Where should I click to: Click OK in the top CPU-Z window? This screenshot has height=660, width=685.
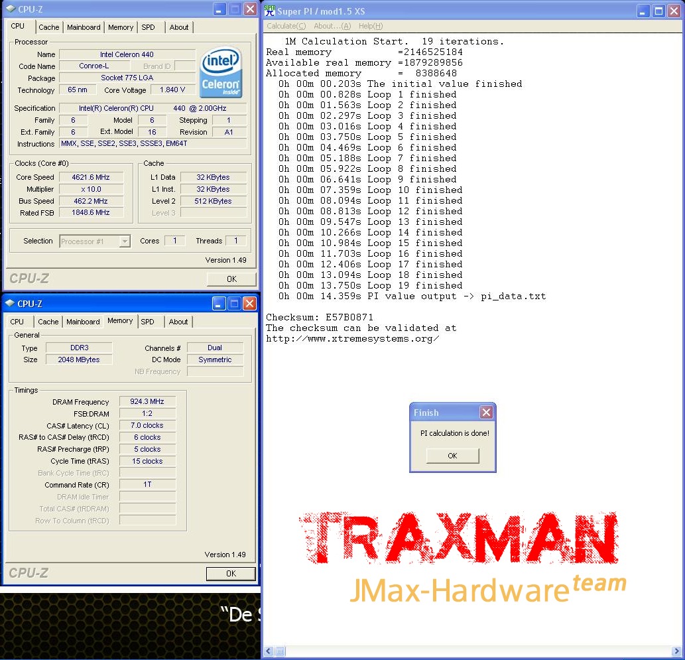coord(231,279)
